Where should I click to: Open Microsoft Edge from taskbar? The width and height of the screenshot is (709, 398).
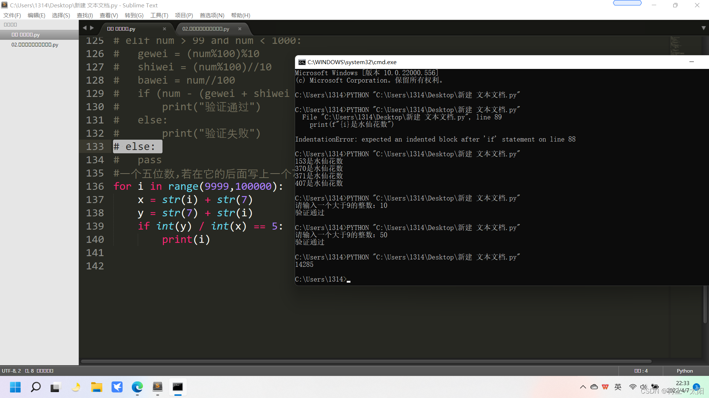137,387
